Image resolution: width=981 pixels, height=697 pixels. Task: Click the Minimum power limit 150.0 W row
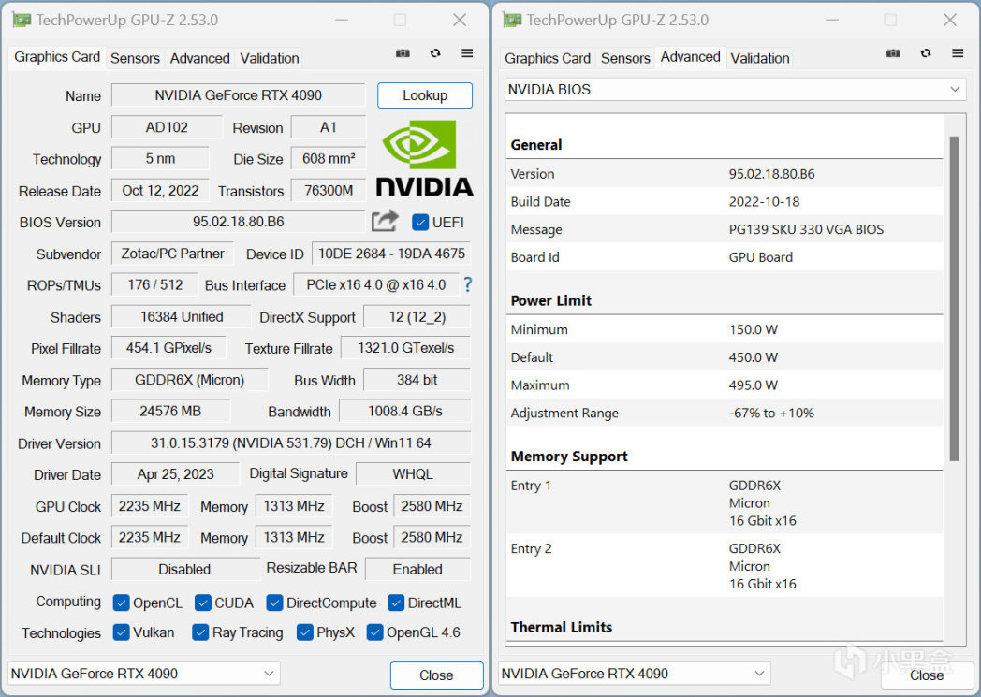point(725,329)
